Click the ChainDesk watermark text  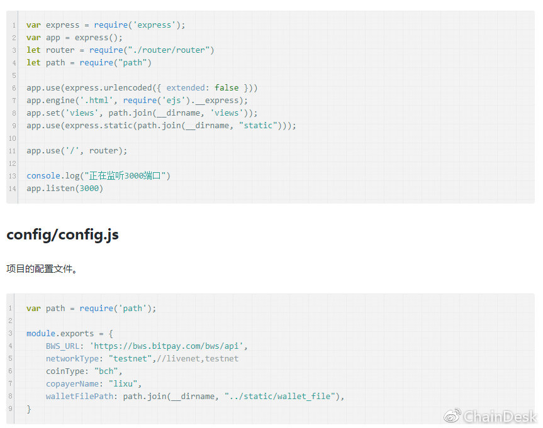click(500, 416)
